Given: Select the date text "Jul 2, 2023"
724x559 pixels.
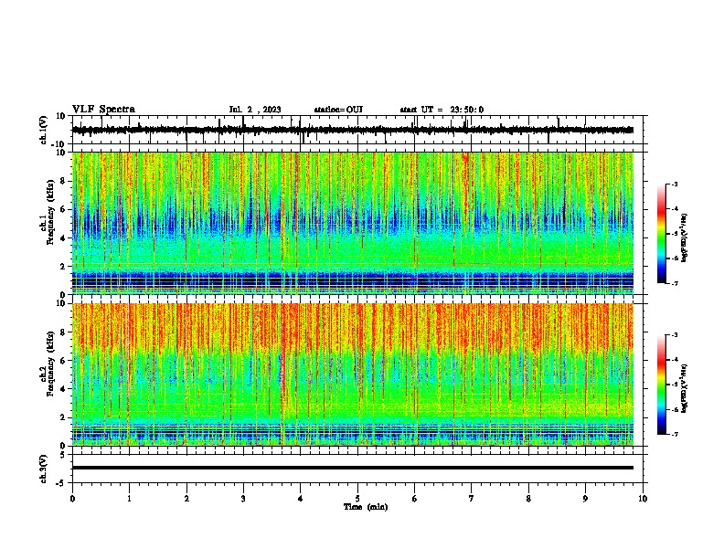Looking at the screenshot, I should (x=255, y=110).
